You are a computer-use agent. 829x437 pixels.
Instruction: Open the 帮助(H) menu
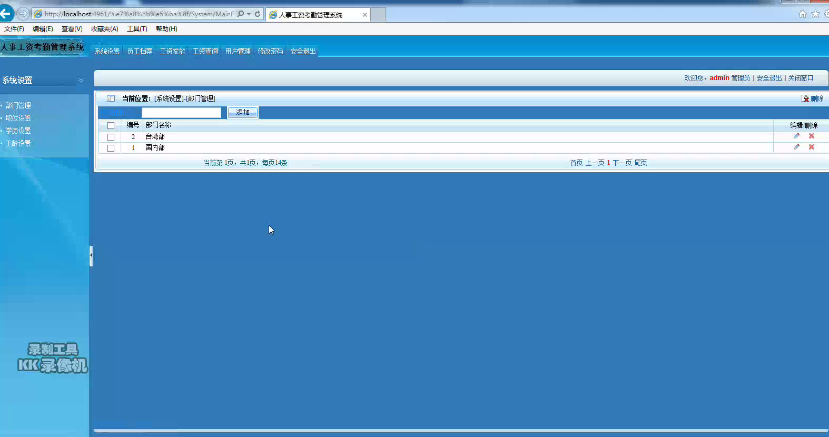click(x=166, y=29)
